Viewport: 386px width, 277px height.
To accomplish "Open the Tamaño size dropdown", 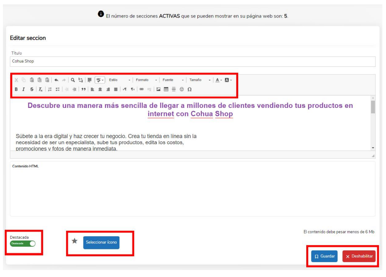I will [x=200, y=80].
